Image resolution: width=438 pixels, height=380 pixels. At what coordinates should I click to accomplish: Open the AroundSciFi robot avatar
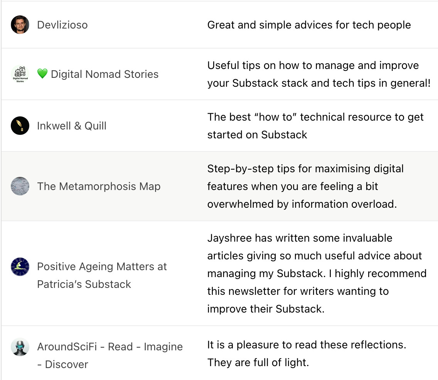click(x=20, y=347)
